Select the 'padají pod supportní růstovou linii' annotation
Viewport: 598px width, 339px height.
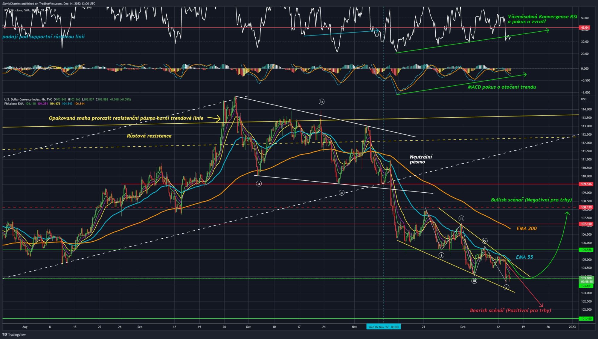point(44,36)
